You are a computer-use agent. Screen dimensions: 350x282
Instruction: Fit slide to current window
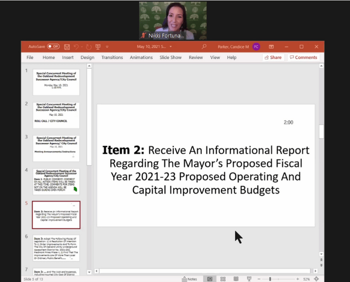[x=316, y=279]
